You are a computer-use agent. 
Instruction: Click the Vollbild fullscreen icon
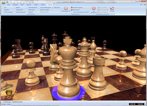[112, 8]
